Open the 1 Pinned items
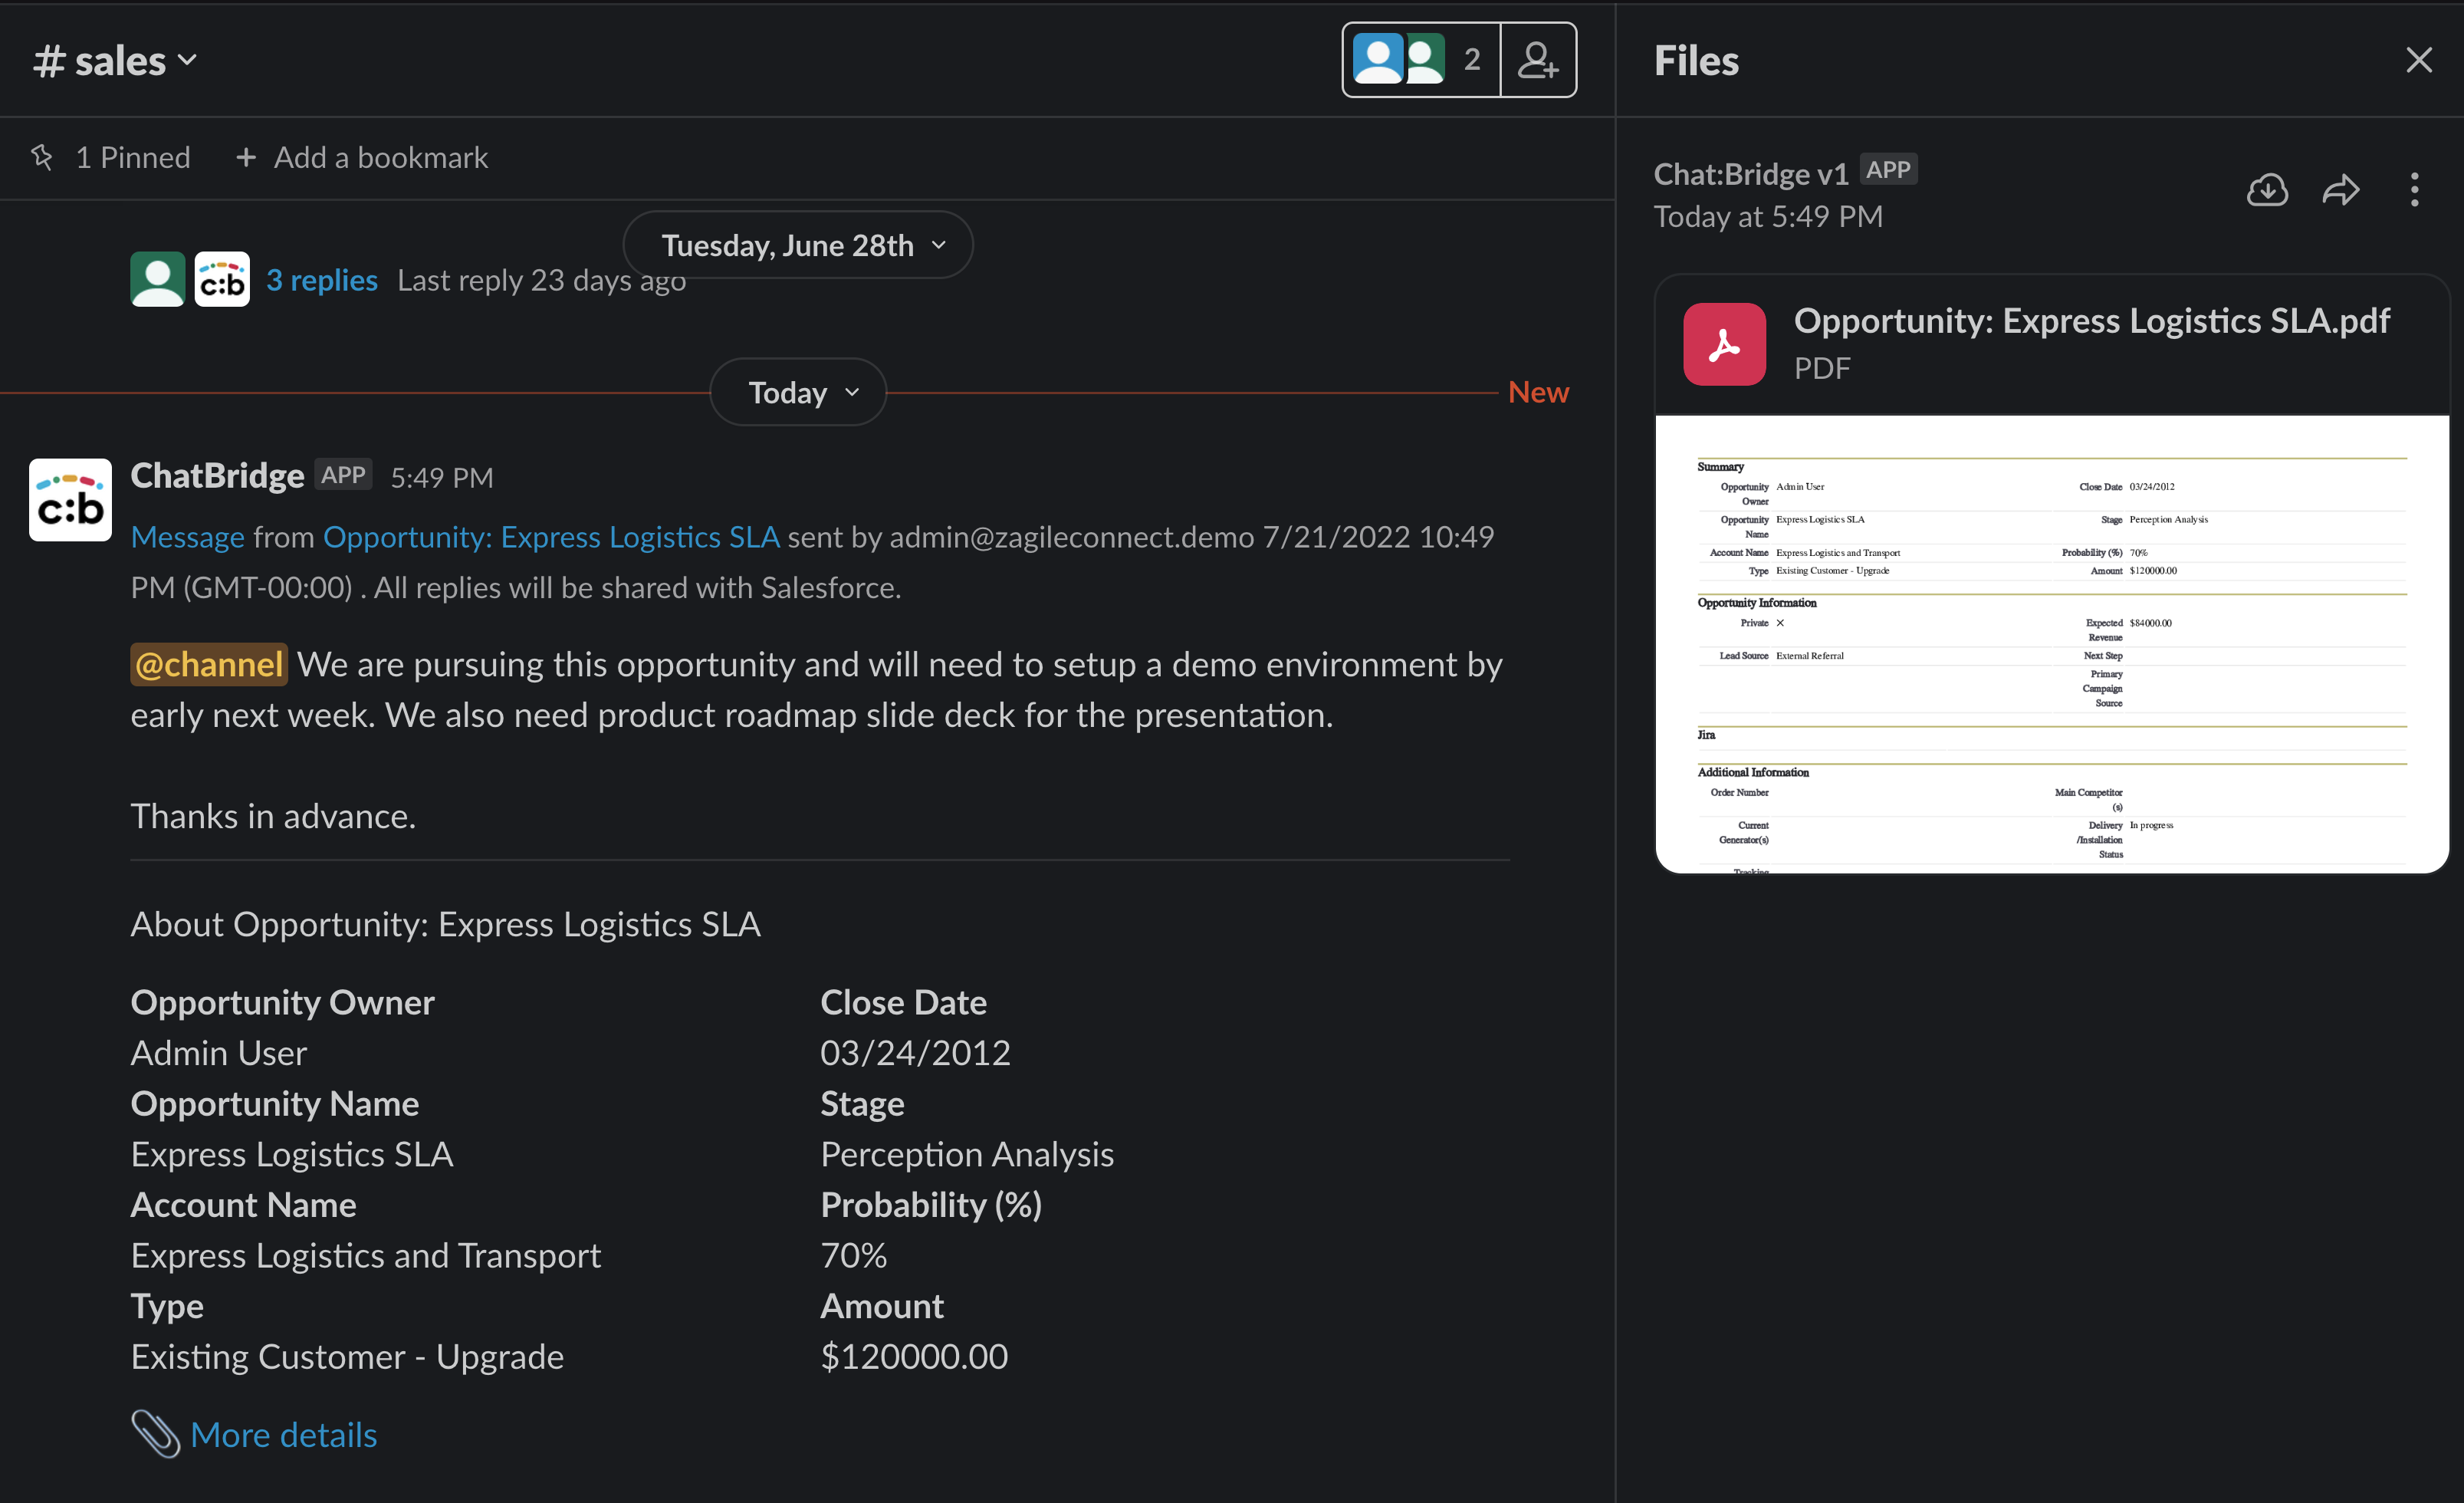The image size is (2464, 1503). (132, 157)
